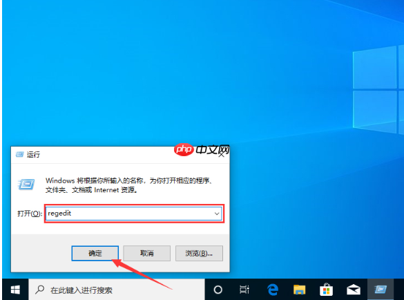Click the Run dialog title bar icon
404x300 pixels.
coord(19,155)
